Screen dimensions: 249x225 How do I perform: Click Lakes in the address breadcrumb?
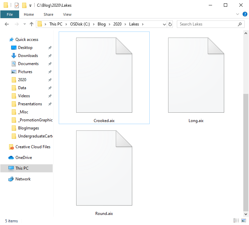click(134, 24)
